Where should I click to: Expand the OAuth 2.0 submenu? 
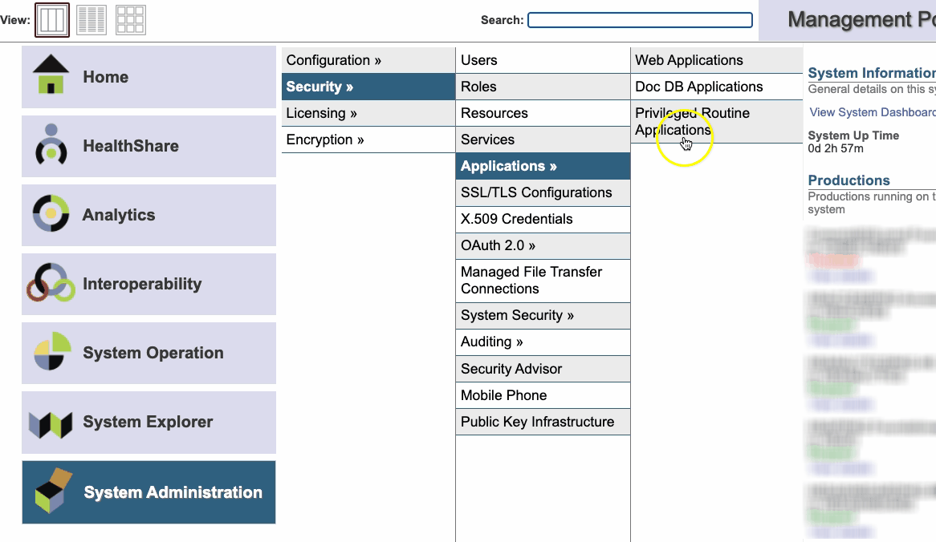543,245
